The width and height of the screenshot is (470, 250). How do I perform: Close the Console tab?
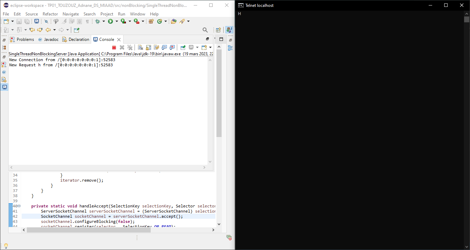click(119, 40)
